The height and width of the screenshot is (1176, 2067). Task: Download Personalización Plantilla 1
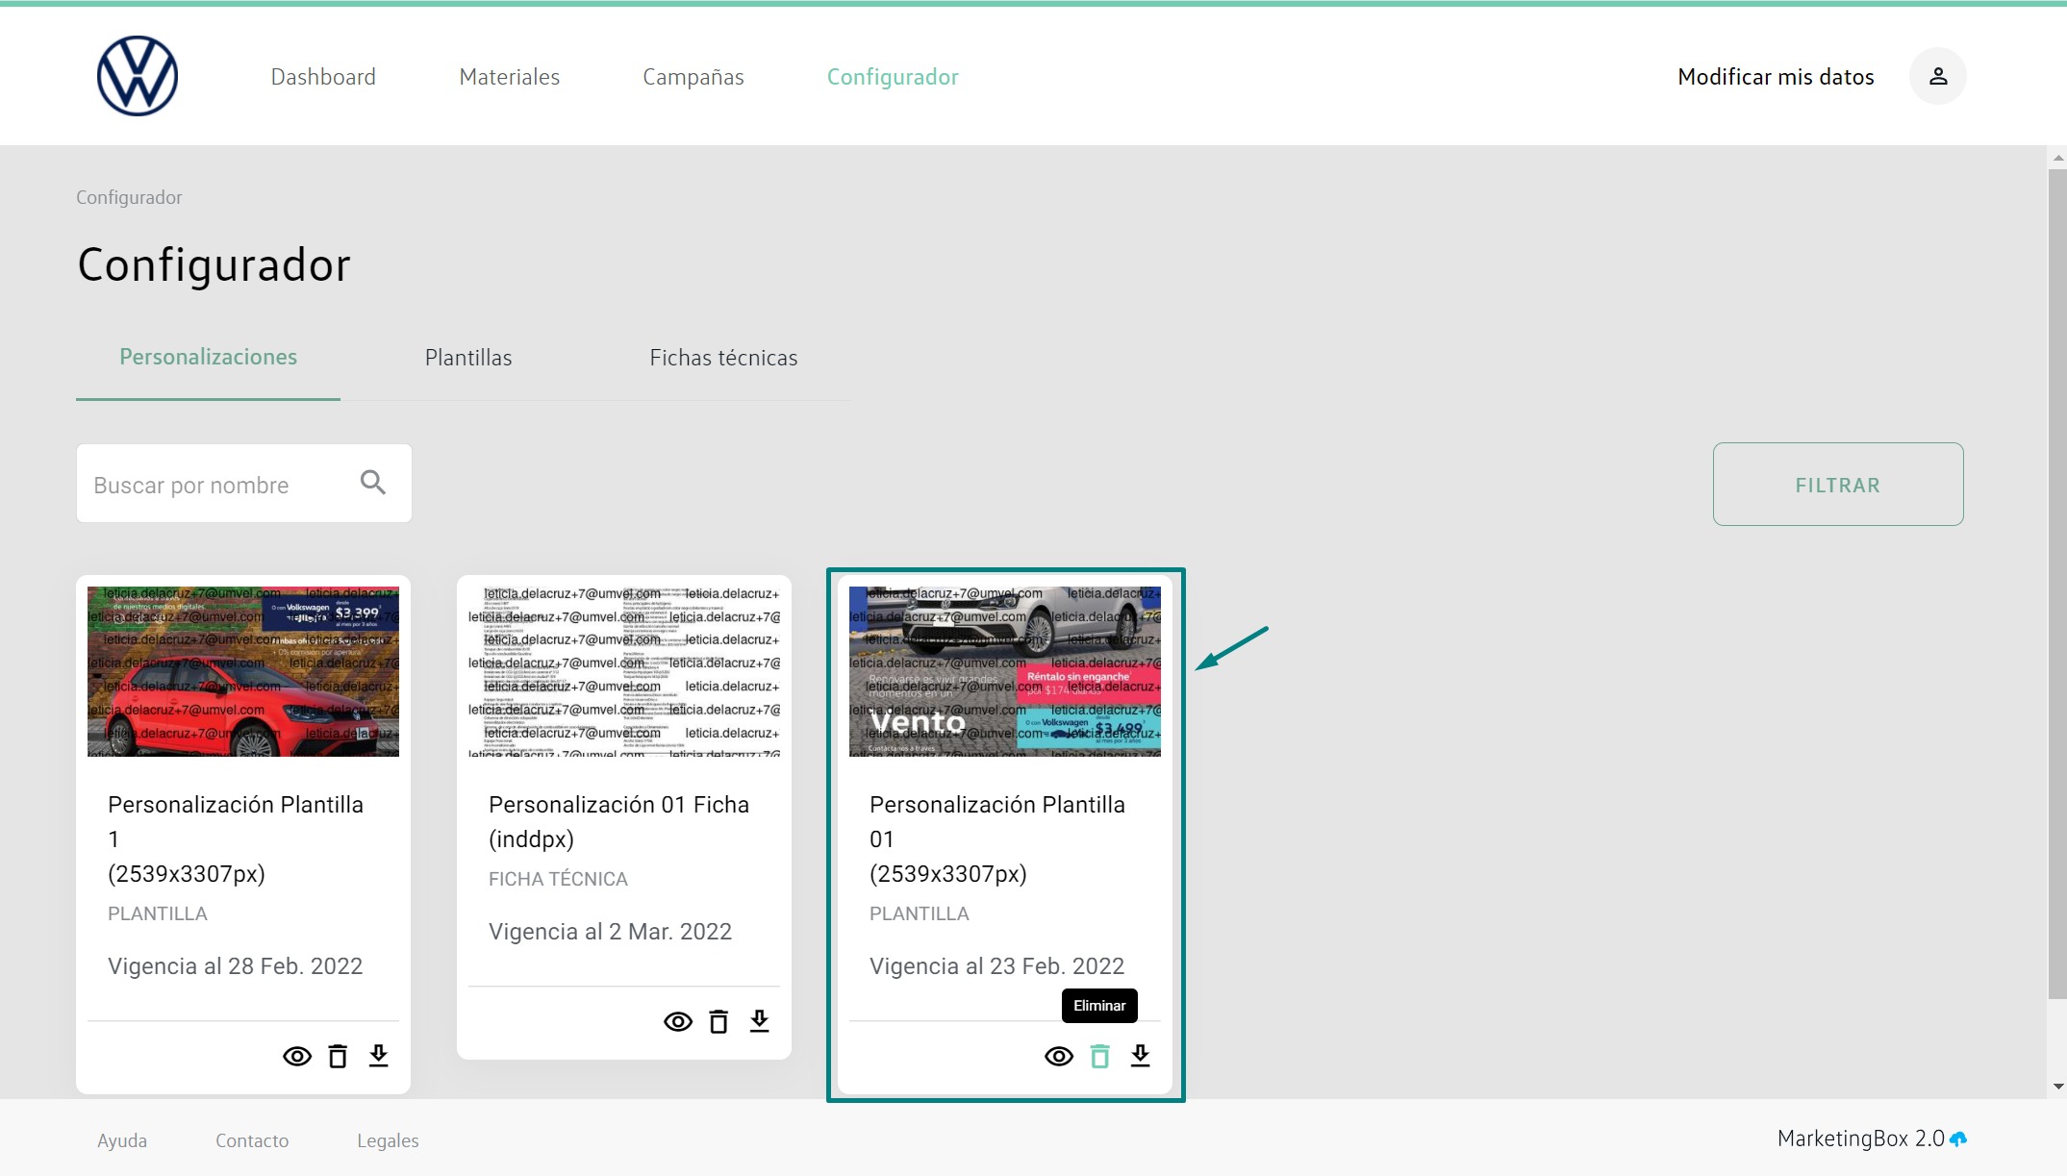click(379, 1056)
